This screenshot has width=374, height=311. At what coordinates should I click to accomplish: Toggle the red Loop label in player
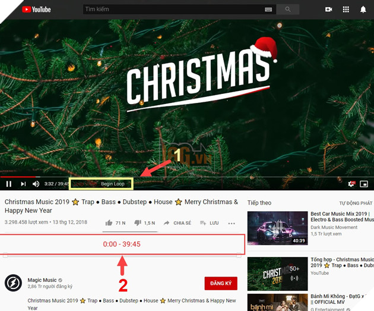click(x=85, y=184)
